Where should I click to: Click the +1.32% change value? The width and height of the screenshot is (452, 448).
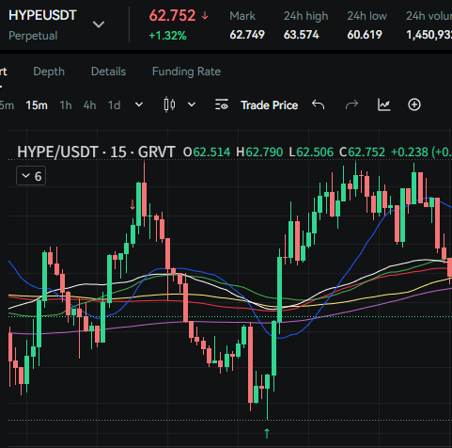click(168, 36)
